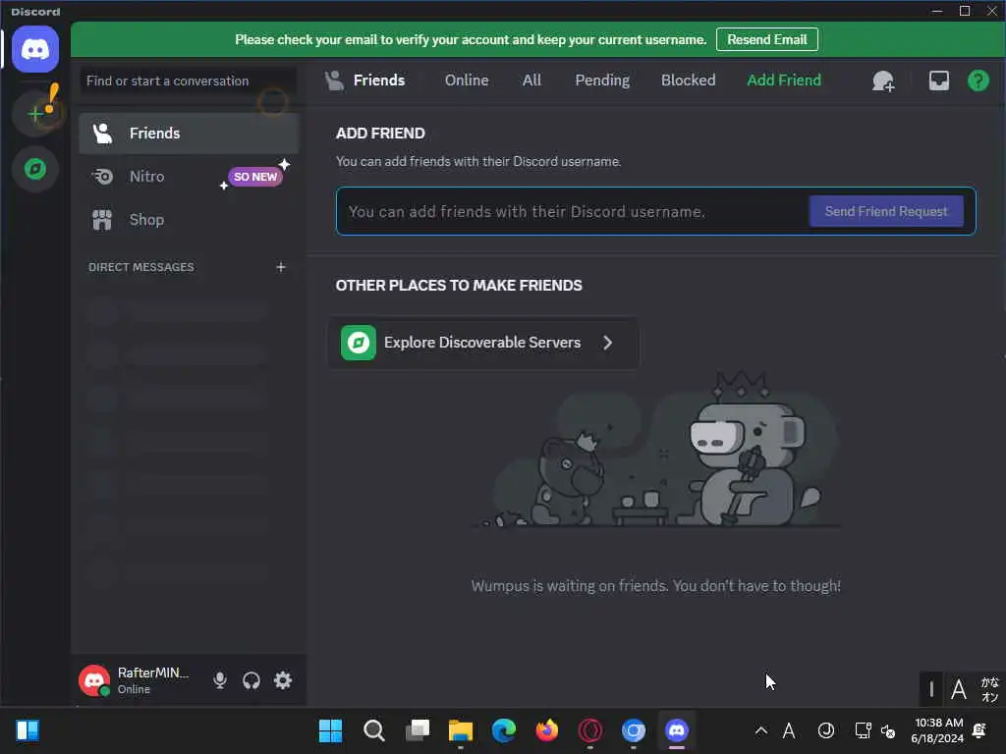Screen dimensions: 1006x754
Task: Open Shop in the sidebar
Action: [x=189, y=220]
